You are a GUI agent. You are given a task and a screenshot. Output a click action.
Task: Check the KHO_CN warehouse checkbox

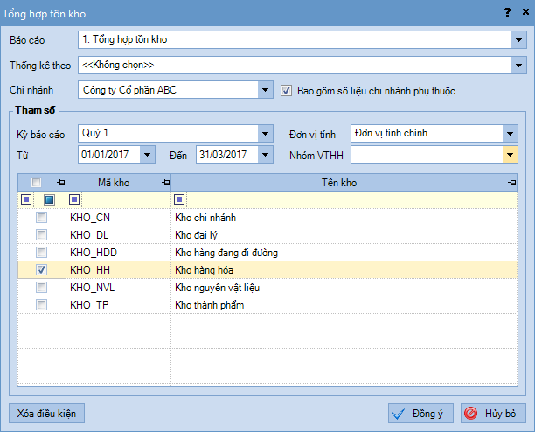(x=41, y=218)
